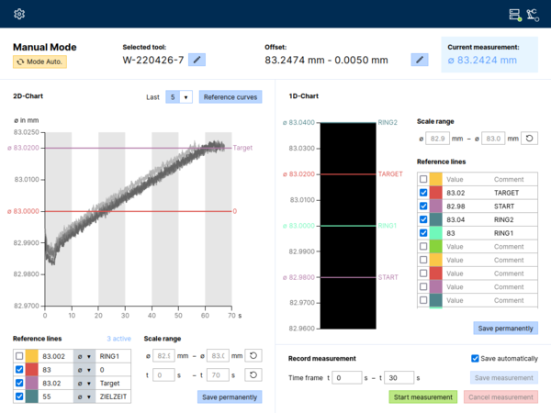Click the RING2 label on the 1D chart
551x413 pixels.
point(388,122)
